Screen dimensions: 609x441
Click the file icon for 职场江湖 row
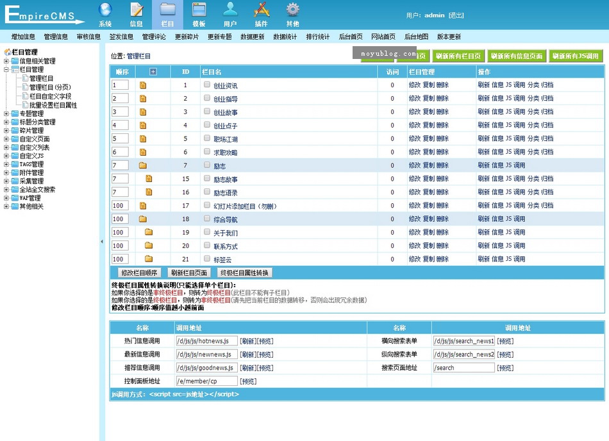point(143,138)
